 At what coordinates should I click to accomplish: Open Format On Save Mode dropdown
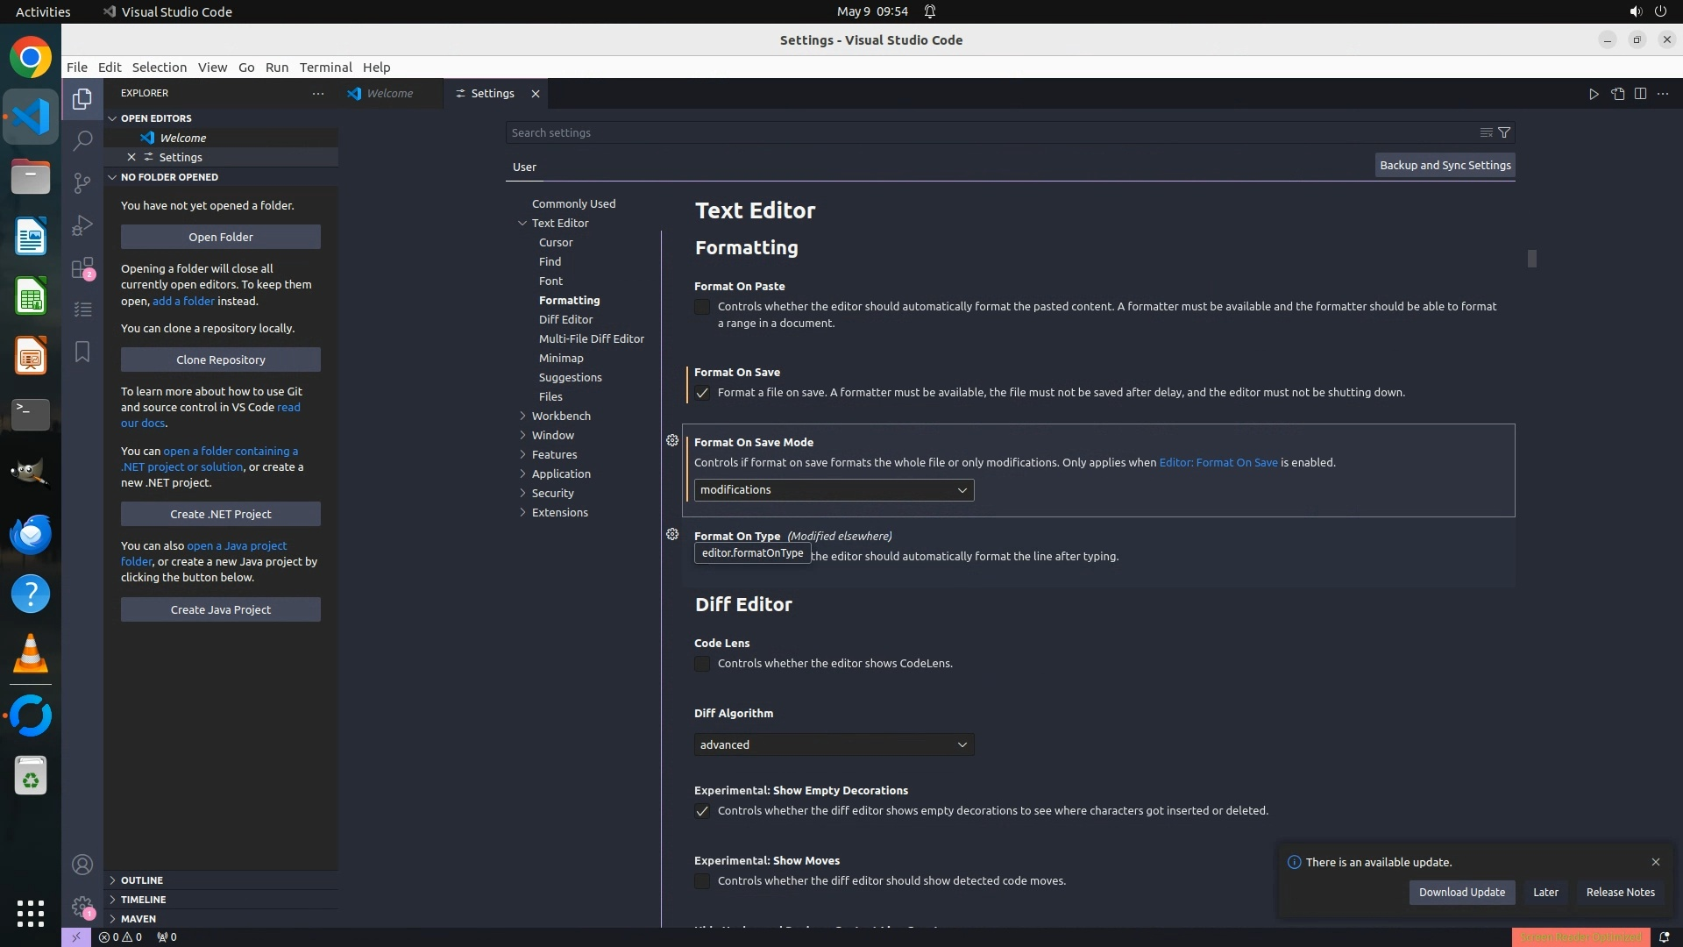(834, 490)
